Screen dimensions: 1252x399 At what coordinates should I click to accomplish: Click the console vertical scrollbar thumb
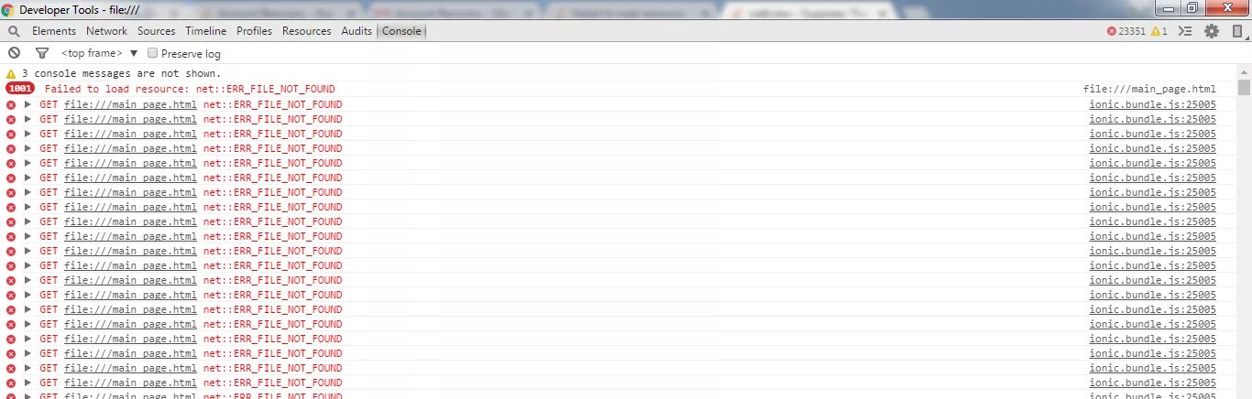pyautogui.click(x=1244, y=88)
